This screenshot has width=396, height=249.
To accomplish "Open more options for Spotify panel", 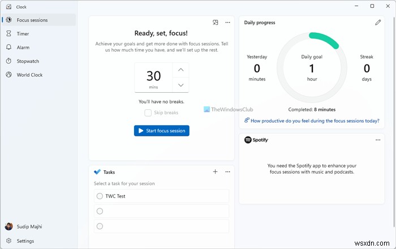I will [x=378, y=140].
